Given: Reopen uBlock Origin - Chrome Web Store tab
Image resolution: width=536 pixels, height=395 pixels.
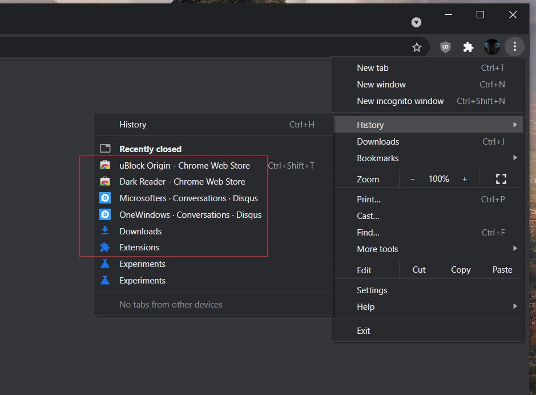Looking at the screenshot, I should pos(184,166).
